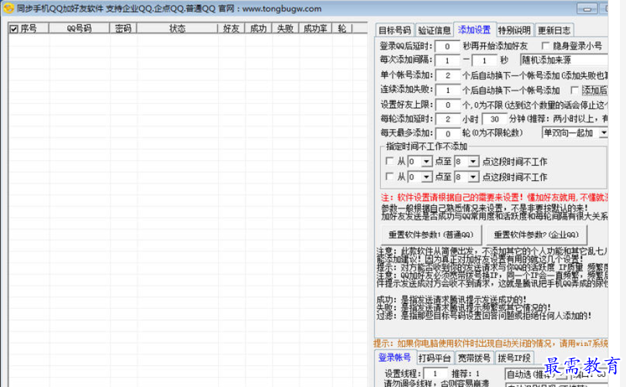Click the 每轮添加延时 minutes field showing 30
This screenshot has width=626, height=387.
pyautogui.click(x=494, y=119)
